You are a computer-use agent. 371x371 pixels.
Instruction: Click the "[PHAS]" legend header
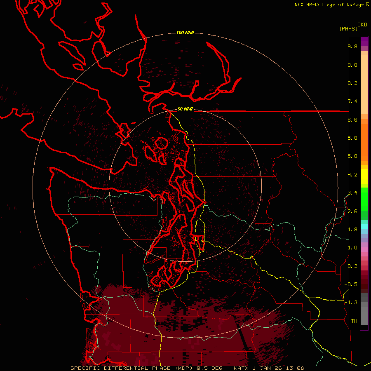click(348, 28)
